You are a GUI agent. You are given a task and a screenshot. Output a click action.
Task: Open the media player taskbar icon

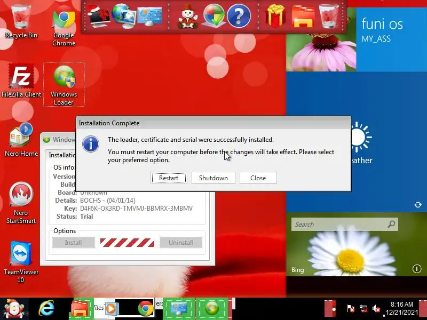point(111,309)
